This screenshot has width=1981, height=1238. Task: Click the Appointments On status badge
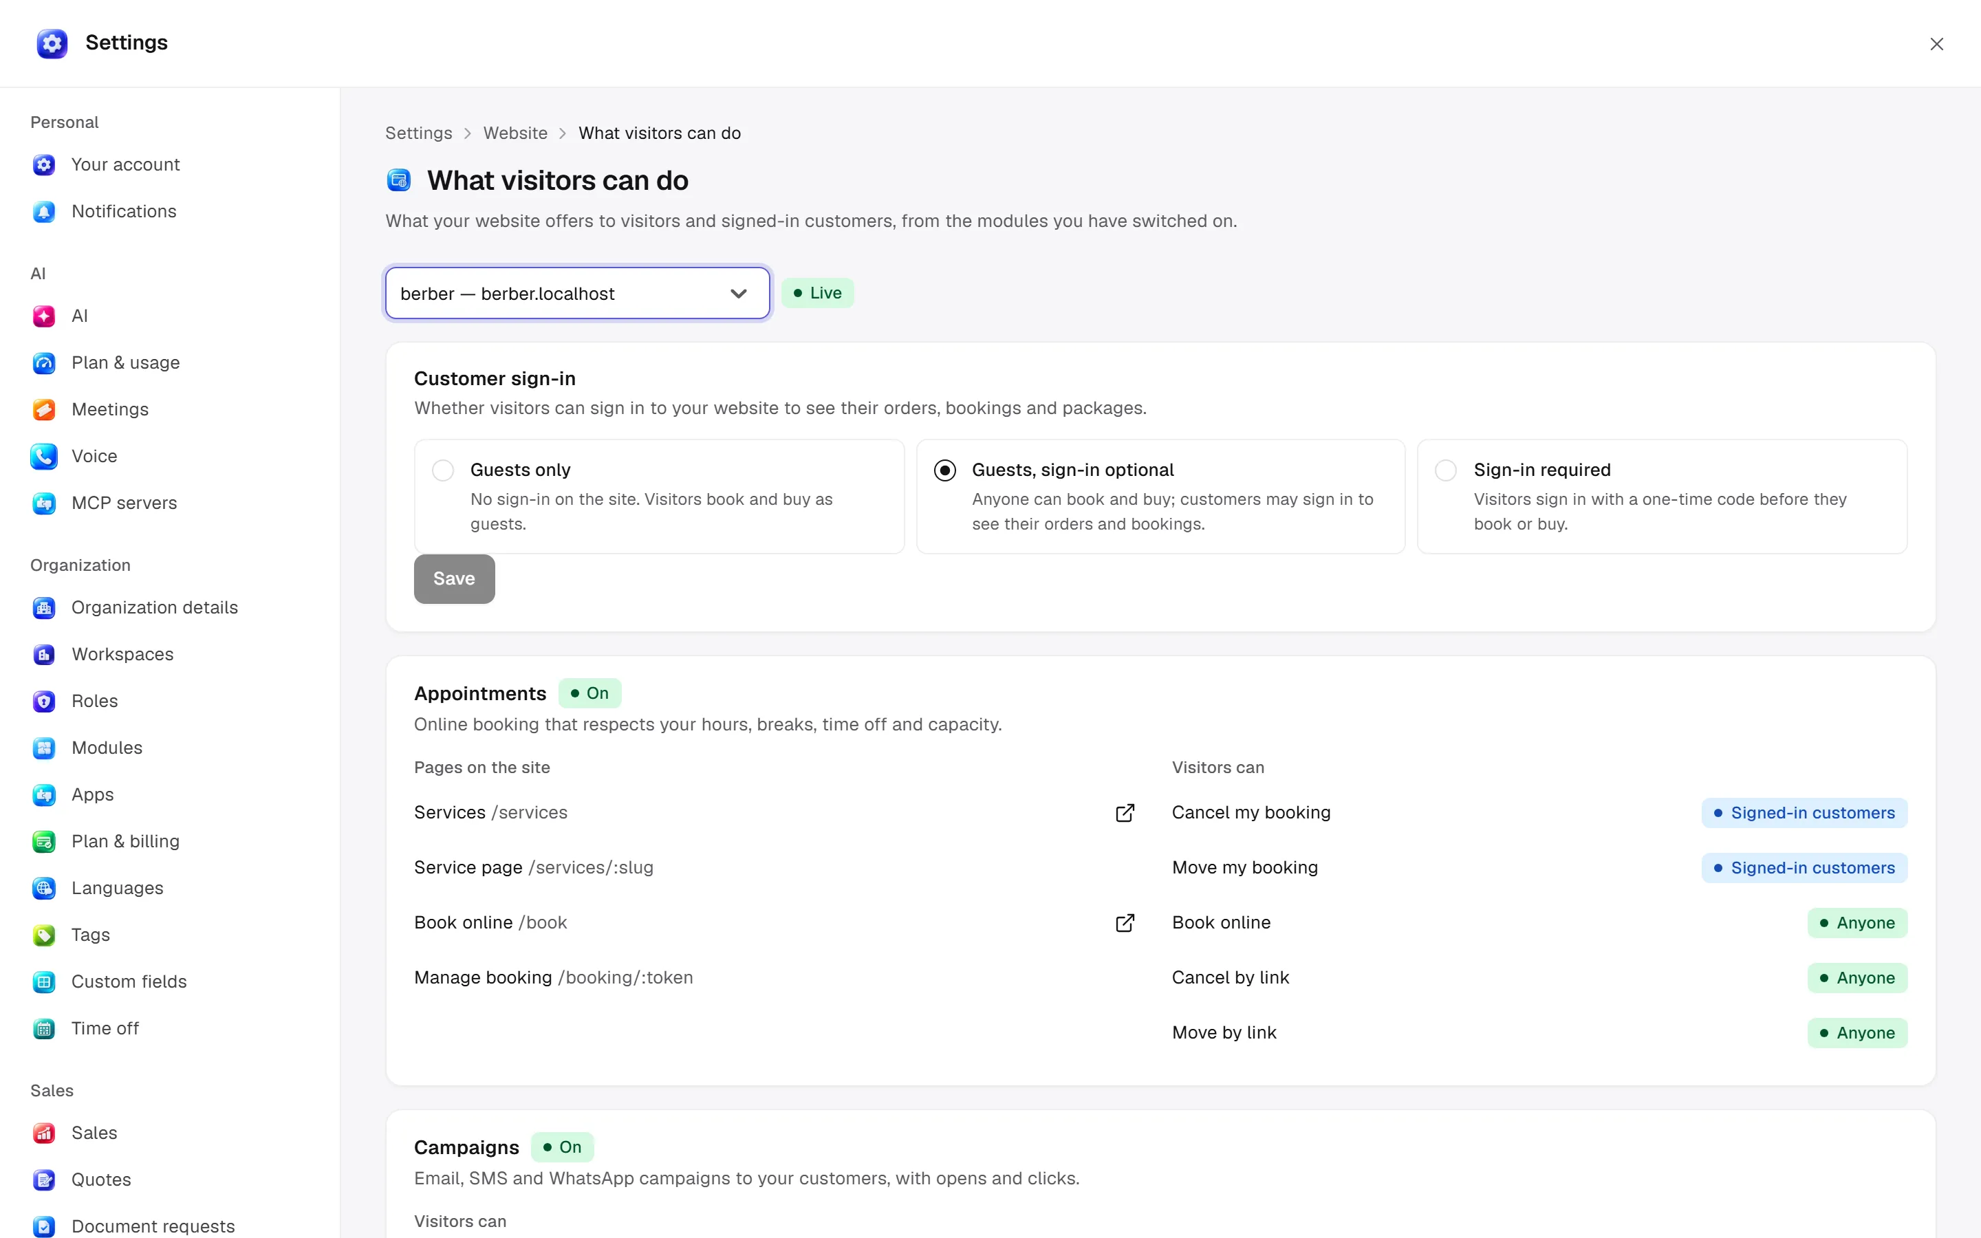(x=589, y=693)
